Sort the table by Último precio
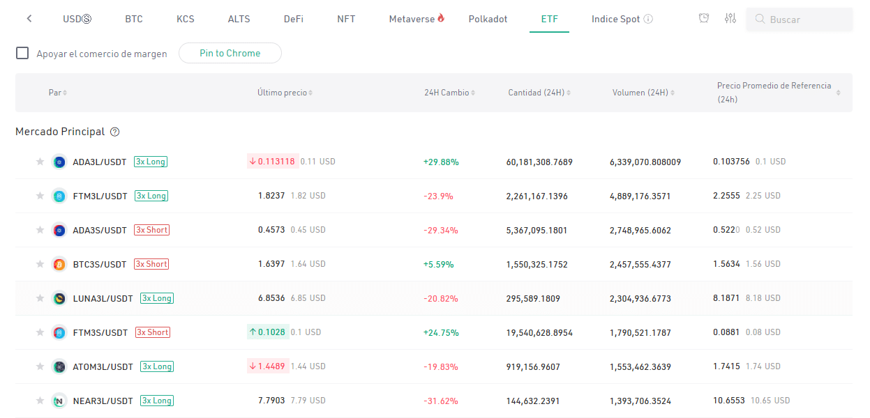 coord(285,93)
